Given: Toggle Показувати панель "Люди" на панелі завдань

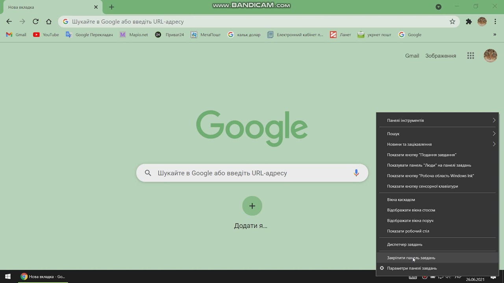Looking at the screenshot, I should pyautogui.click(x=437, y=165).
